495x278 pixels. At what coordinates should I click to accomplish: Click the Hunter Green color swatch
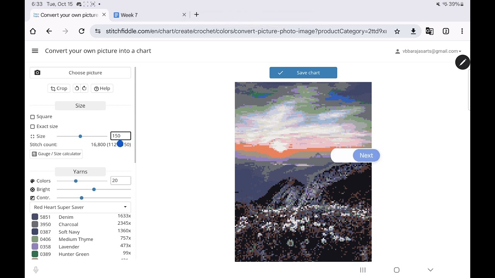(x=35, y=254)
